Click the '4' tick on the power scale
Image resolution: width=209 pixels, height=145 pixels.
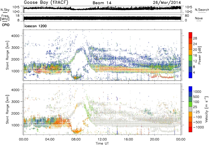click(194, 72)
